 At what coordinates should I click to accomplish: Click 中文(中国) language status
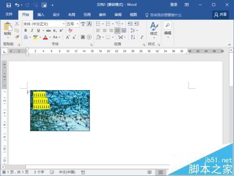tap(67, 172)
